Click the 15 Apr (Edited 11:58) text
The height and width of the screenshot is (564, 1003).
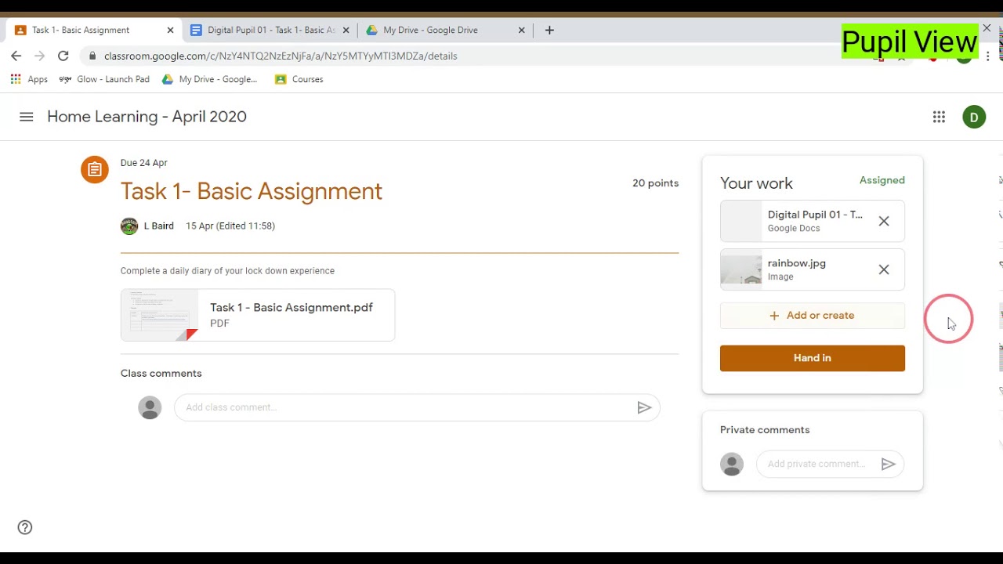click(x=230, y=226)
